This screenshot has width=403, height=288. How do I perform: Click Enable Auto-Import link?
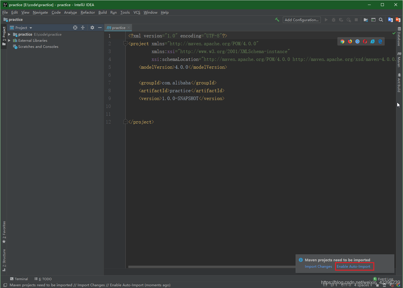pyautogui.click(x=353, y=267)
